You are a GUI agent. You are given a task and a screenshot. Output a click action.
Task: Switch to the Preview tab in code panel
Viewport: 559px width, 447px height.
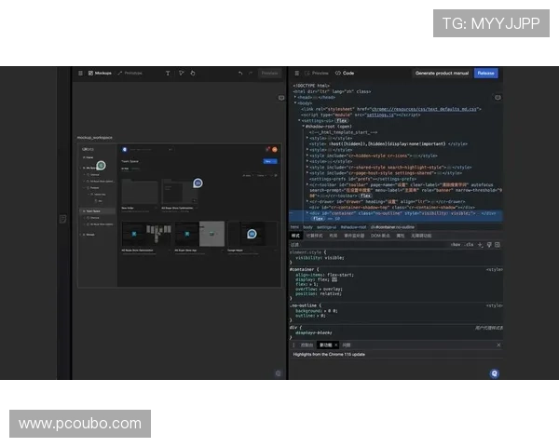coord(317,73)
